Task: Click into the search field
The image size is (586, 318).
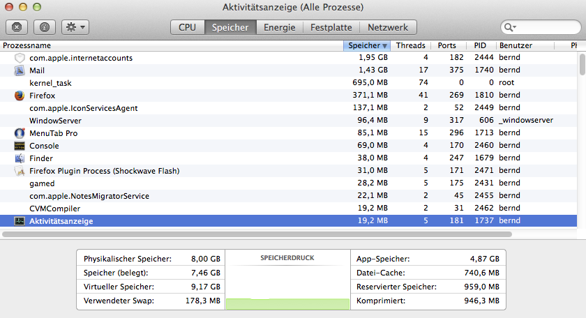Action: 541,27
